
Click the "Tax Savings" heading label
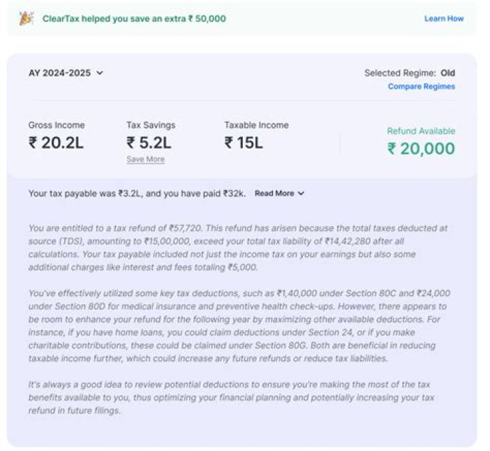pos(150,125)
